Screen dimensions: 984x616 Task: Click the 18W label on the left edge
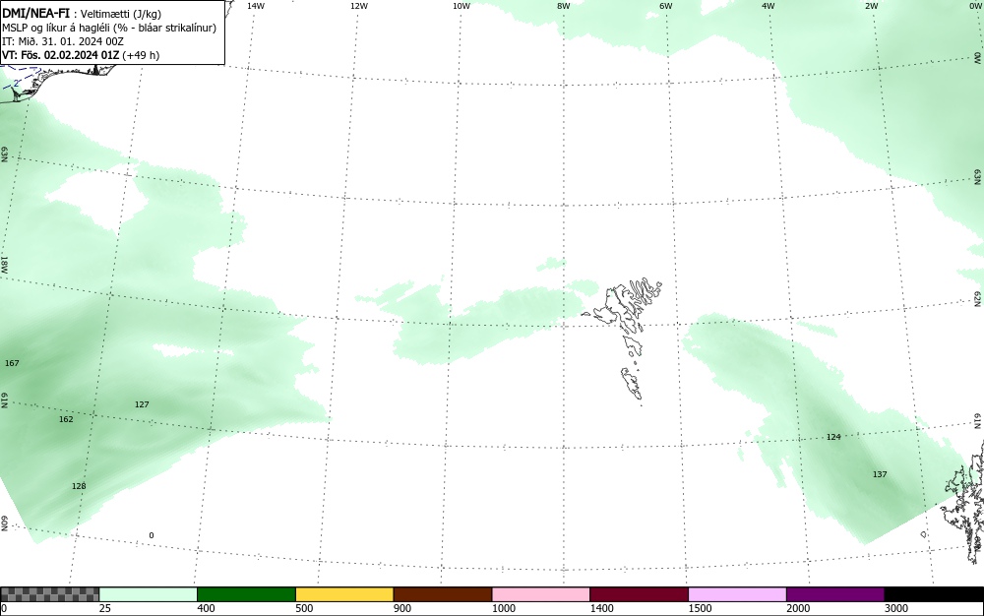pyautogui.click(x=4, y=265)
